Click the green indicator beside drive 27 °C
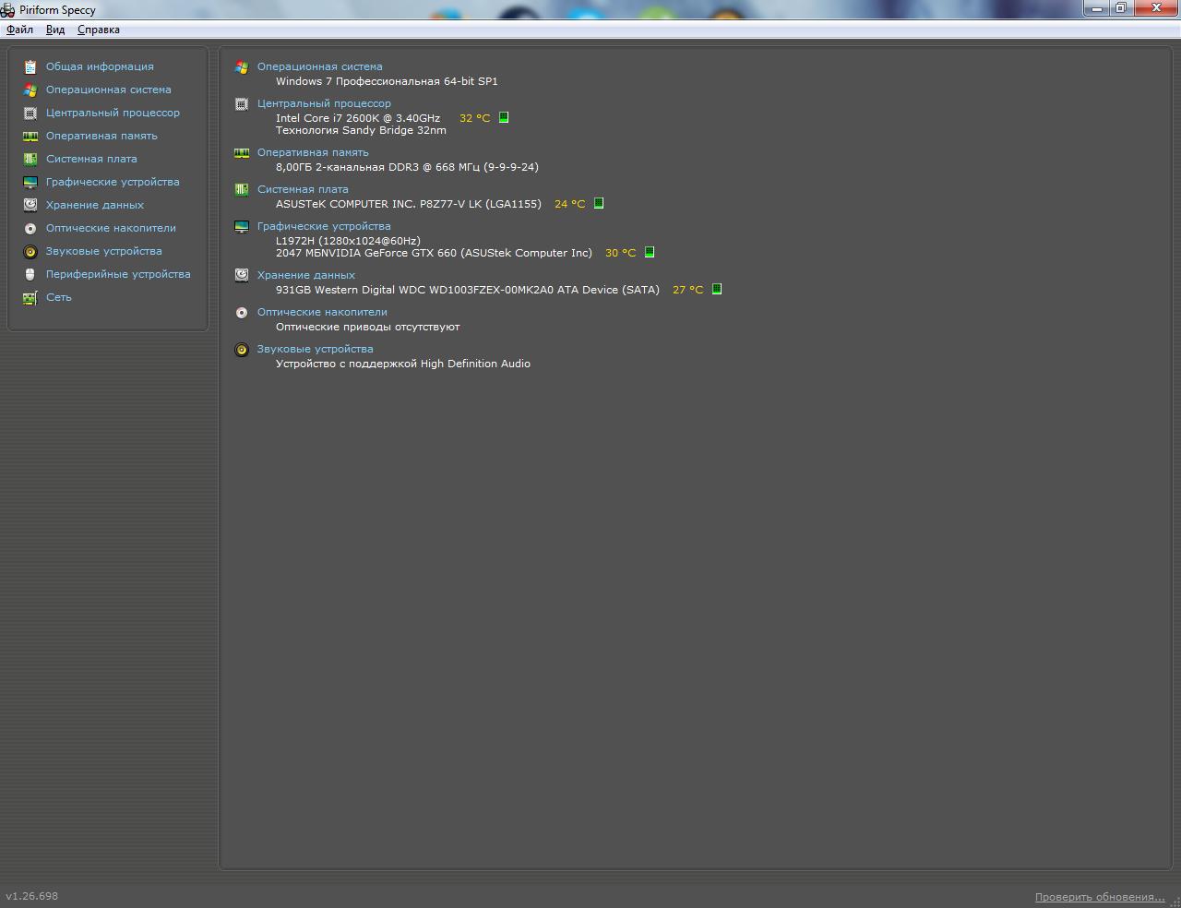Screen dimensions: 1181x908 point(717,289)
